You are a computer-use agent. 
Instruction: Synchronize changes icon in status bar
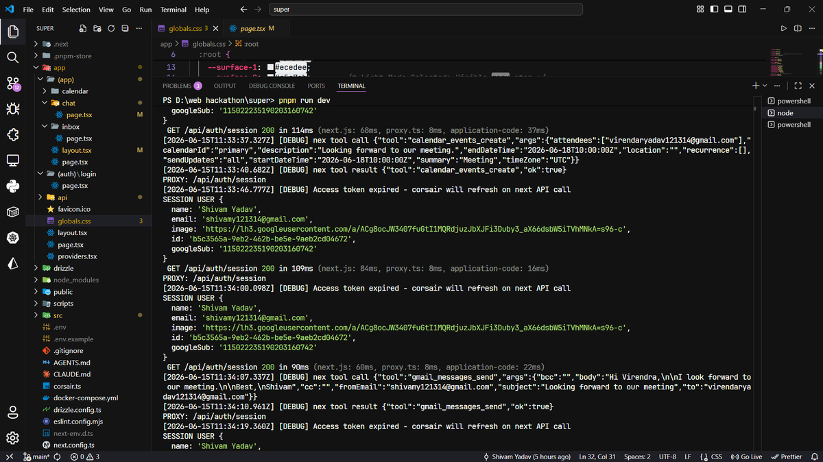(x=56, y=457)
